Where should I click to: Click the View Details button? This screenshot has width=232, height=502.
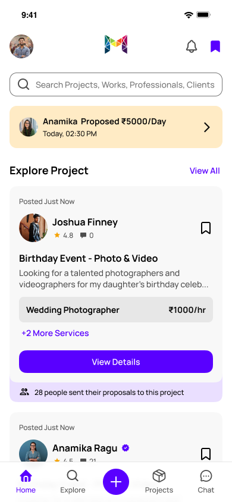click(x=116, y=362)
